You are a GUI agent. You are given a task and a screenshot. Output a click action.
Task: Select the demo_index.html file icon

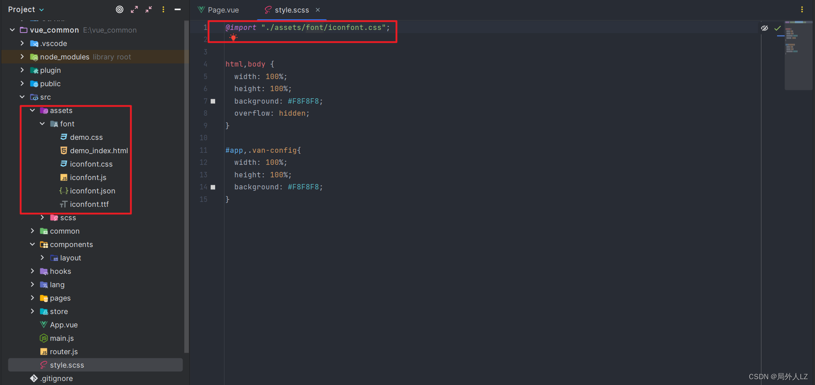click(64, 151)
